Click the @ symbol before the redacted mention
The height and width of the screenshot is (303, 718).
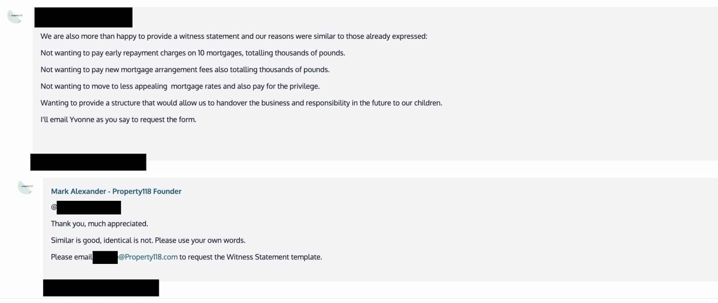pos(54,207)
